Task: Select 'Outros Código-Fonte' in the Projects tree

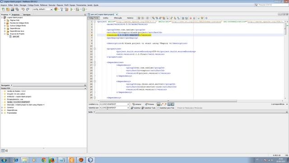Action: pos(18,26)
